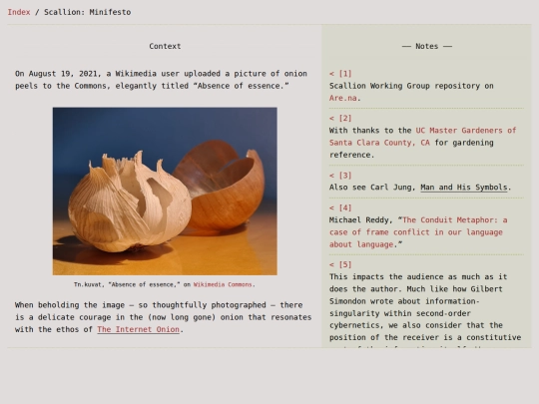Open the Index breadcrumb link
This screenshot has width=539, height=404.
(19, 12)
